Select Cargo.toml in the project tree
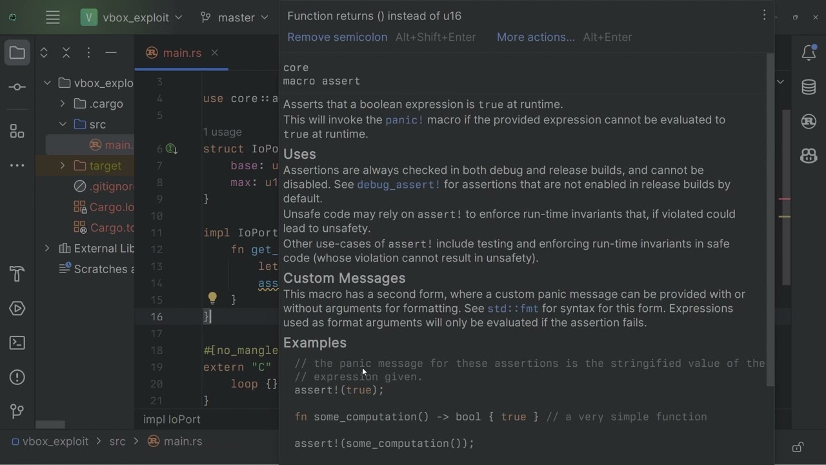 click(x=103, y=227)
